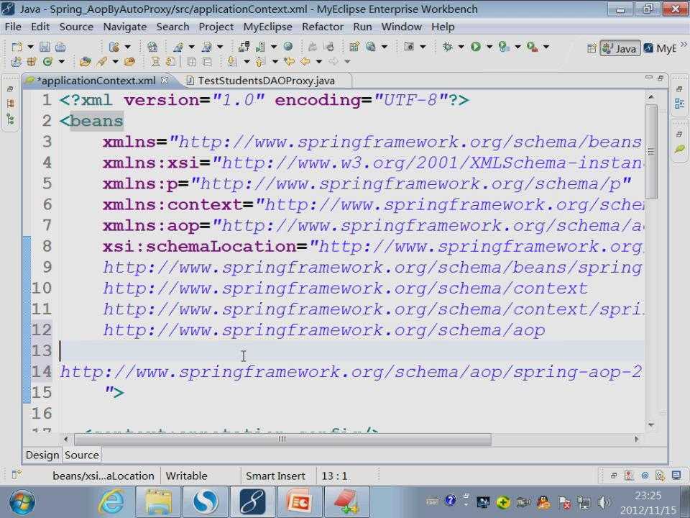Viewport: 690px width, 518px height.
Task: Open the Refactor menu
Action: coord(323,27)
